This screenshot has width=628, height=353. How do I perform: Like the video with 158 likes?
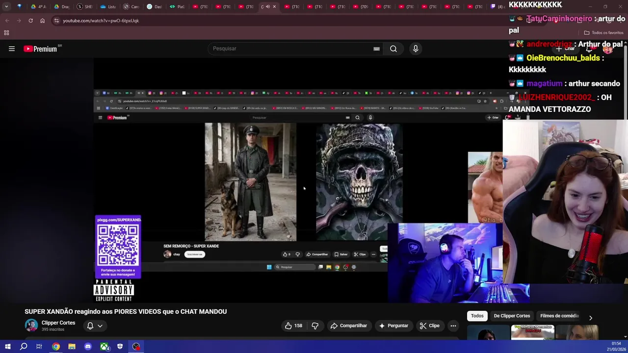[293, 326]
